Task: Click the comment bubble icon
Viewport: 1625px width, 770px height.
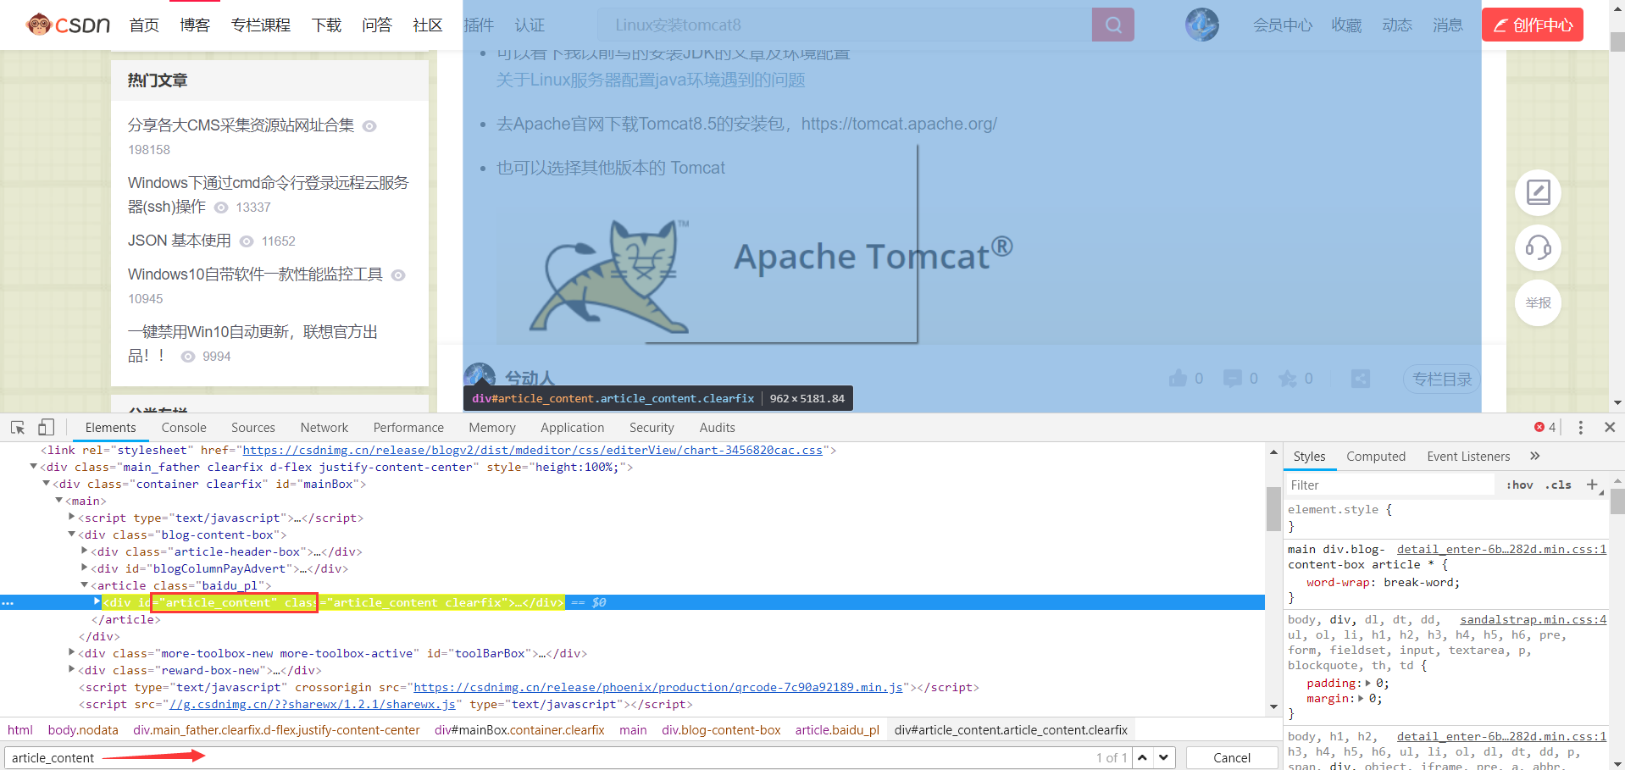Action: pyautogui.click(x=1232, y=379)
